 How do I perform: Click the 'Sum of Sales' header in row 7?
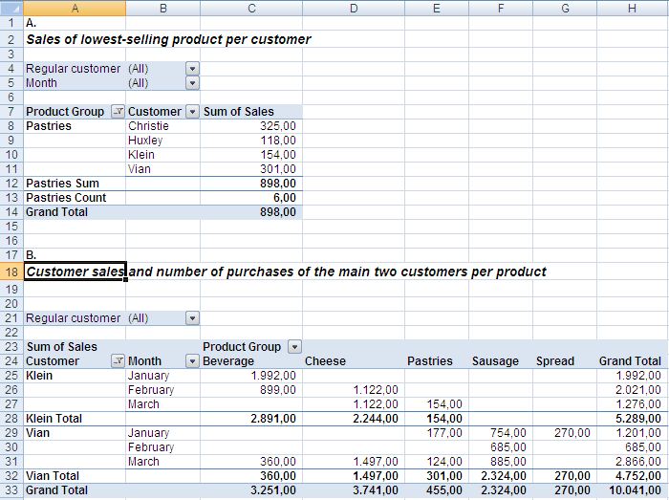239,112
